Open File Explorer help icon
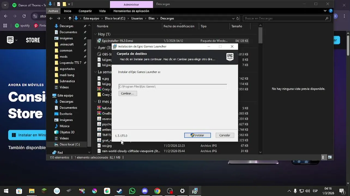 click(x=331, y=11)
